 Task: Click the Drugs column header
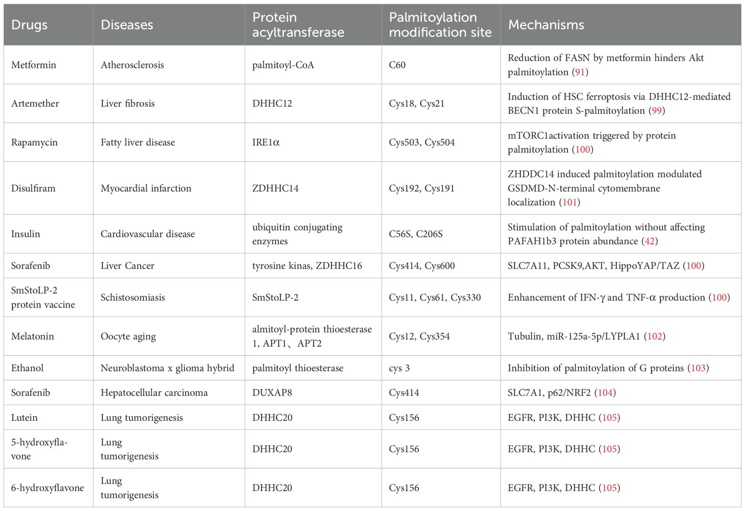pos(30,25)
